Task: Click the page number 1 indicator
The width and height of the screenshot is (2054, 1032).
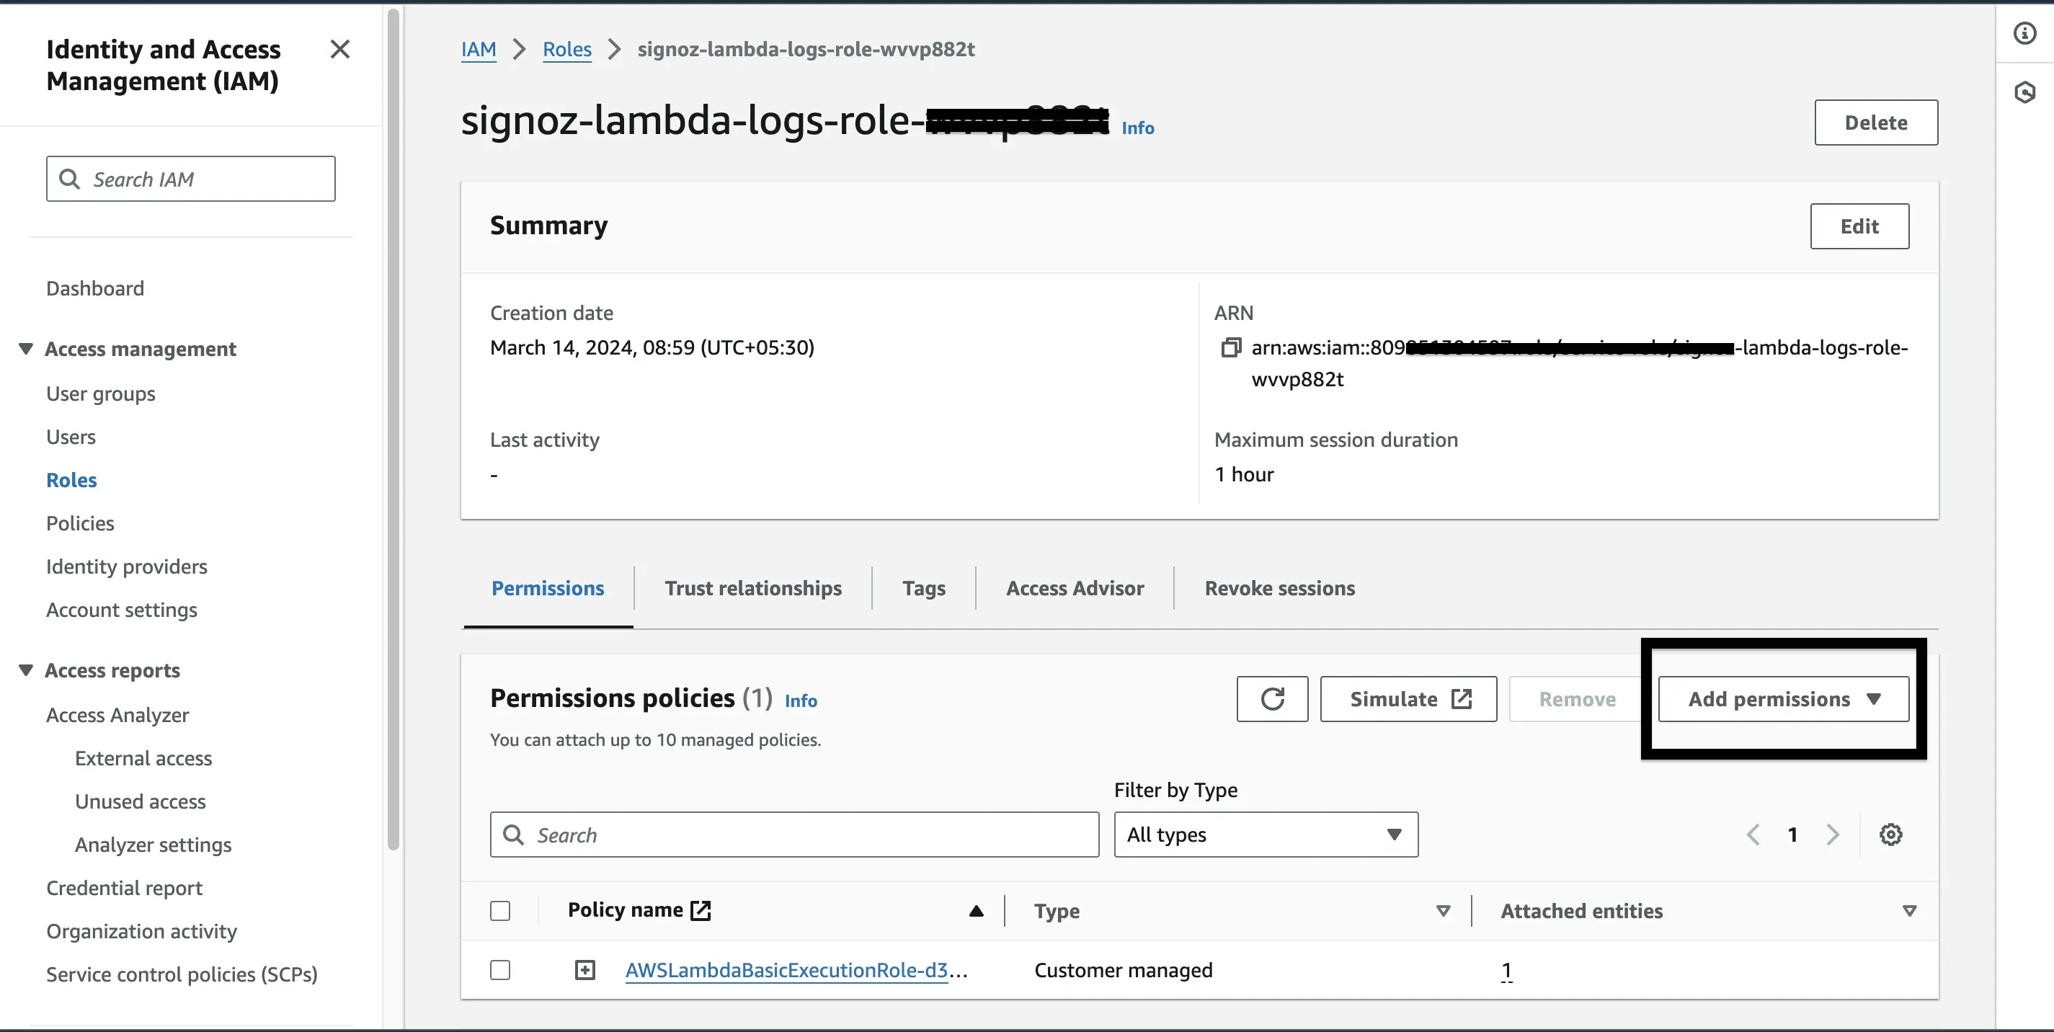Action: click(1792, 835)
